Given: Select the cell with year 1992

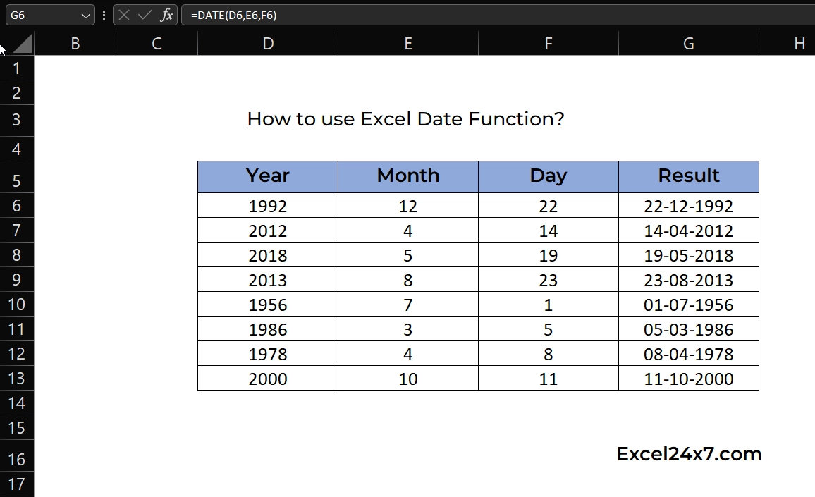Looking at the screenshot, I should click(x=268, y=205).
